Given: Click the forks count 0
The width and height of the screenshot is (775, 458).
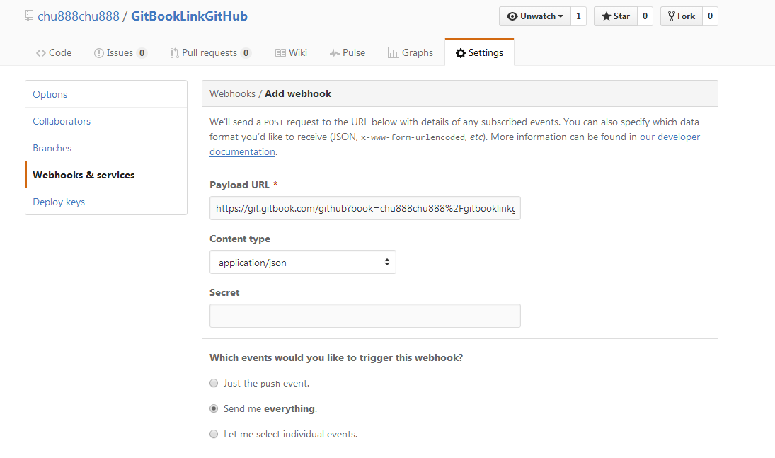Looking at the screenshot, I should point(711,16).
